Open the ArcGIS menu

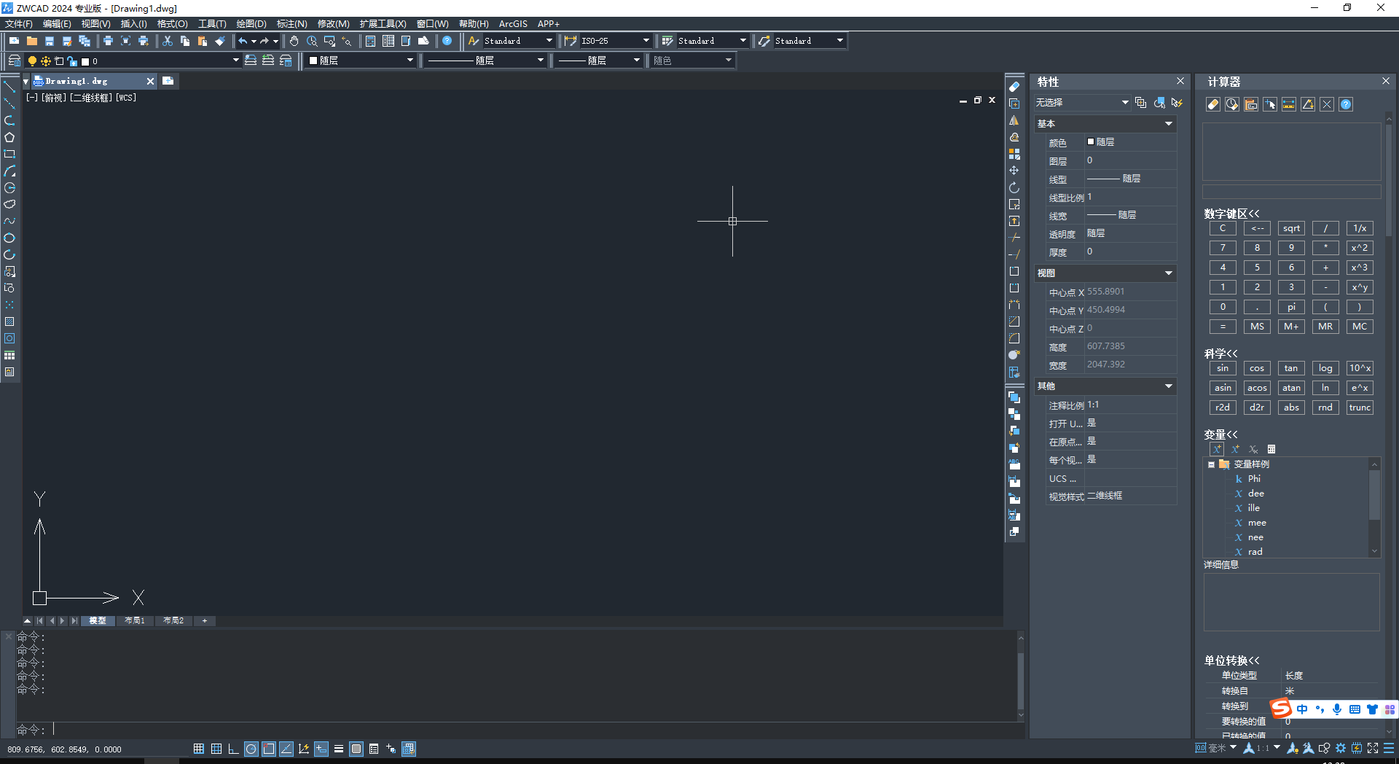[513, 24]
